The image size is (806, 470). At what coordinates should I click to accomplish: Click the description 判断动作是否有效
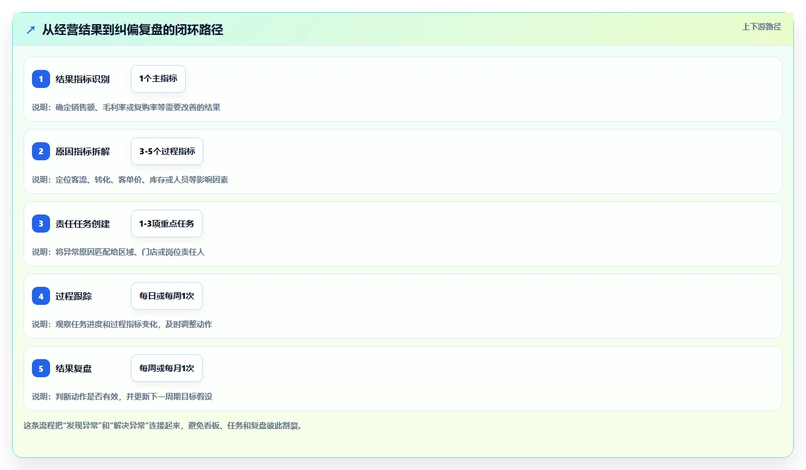pyautogui.click(x=122, y=396)
